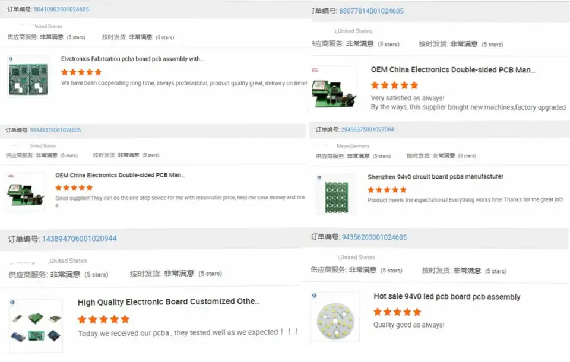
Task: Click the "Good supplier" review's product image
Action: 26,192
